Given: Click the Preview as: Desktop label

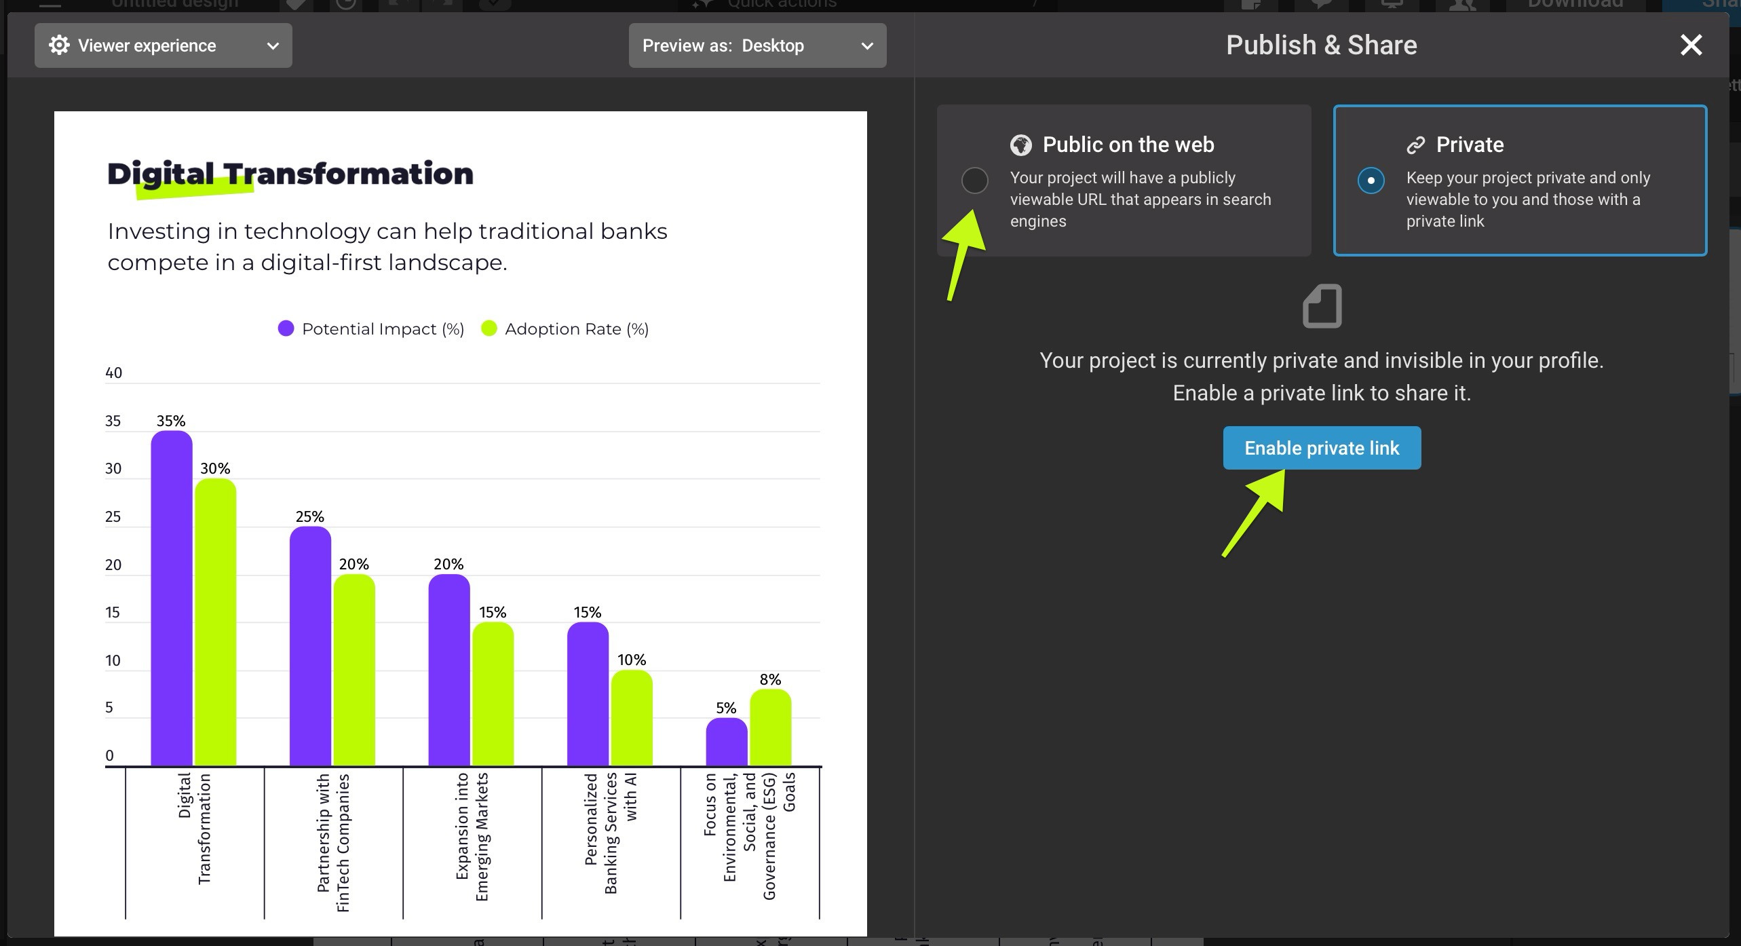Looking at the screenshot, I should pos(723,45).
